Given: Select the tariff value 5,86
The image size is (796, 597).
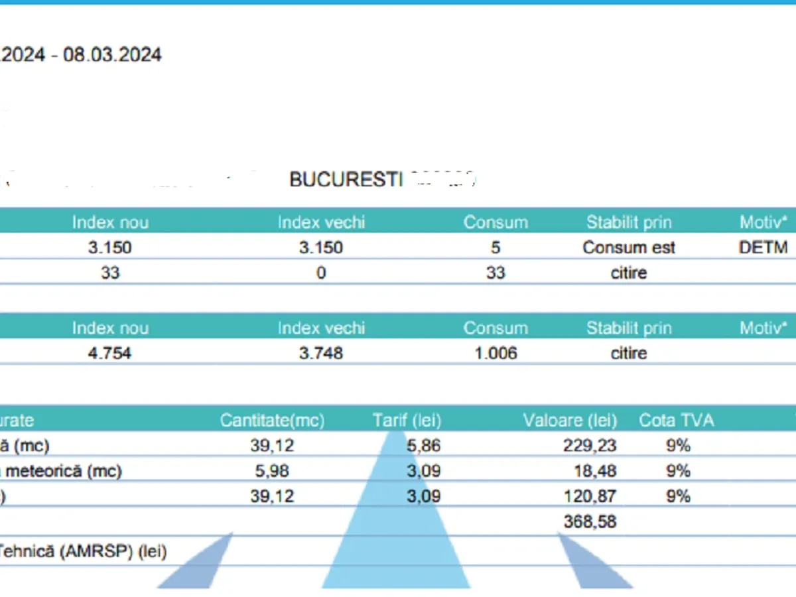Looking at the screenshot, I should tap(423, 446).
